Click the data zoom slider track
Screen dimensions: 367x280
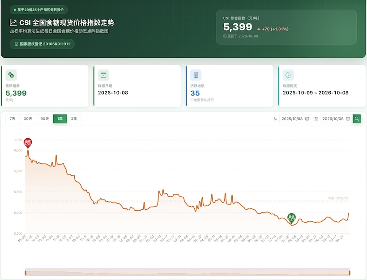point(188,273)
